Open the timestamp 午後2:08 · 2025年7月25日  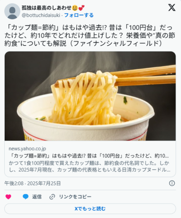[x=33, y=183]
